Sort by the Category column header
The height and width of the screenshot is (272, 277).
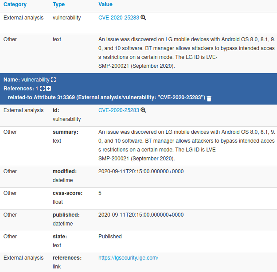[15, 4]
